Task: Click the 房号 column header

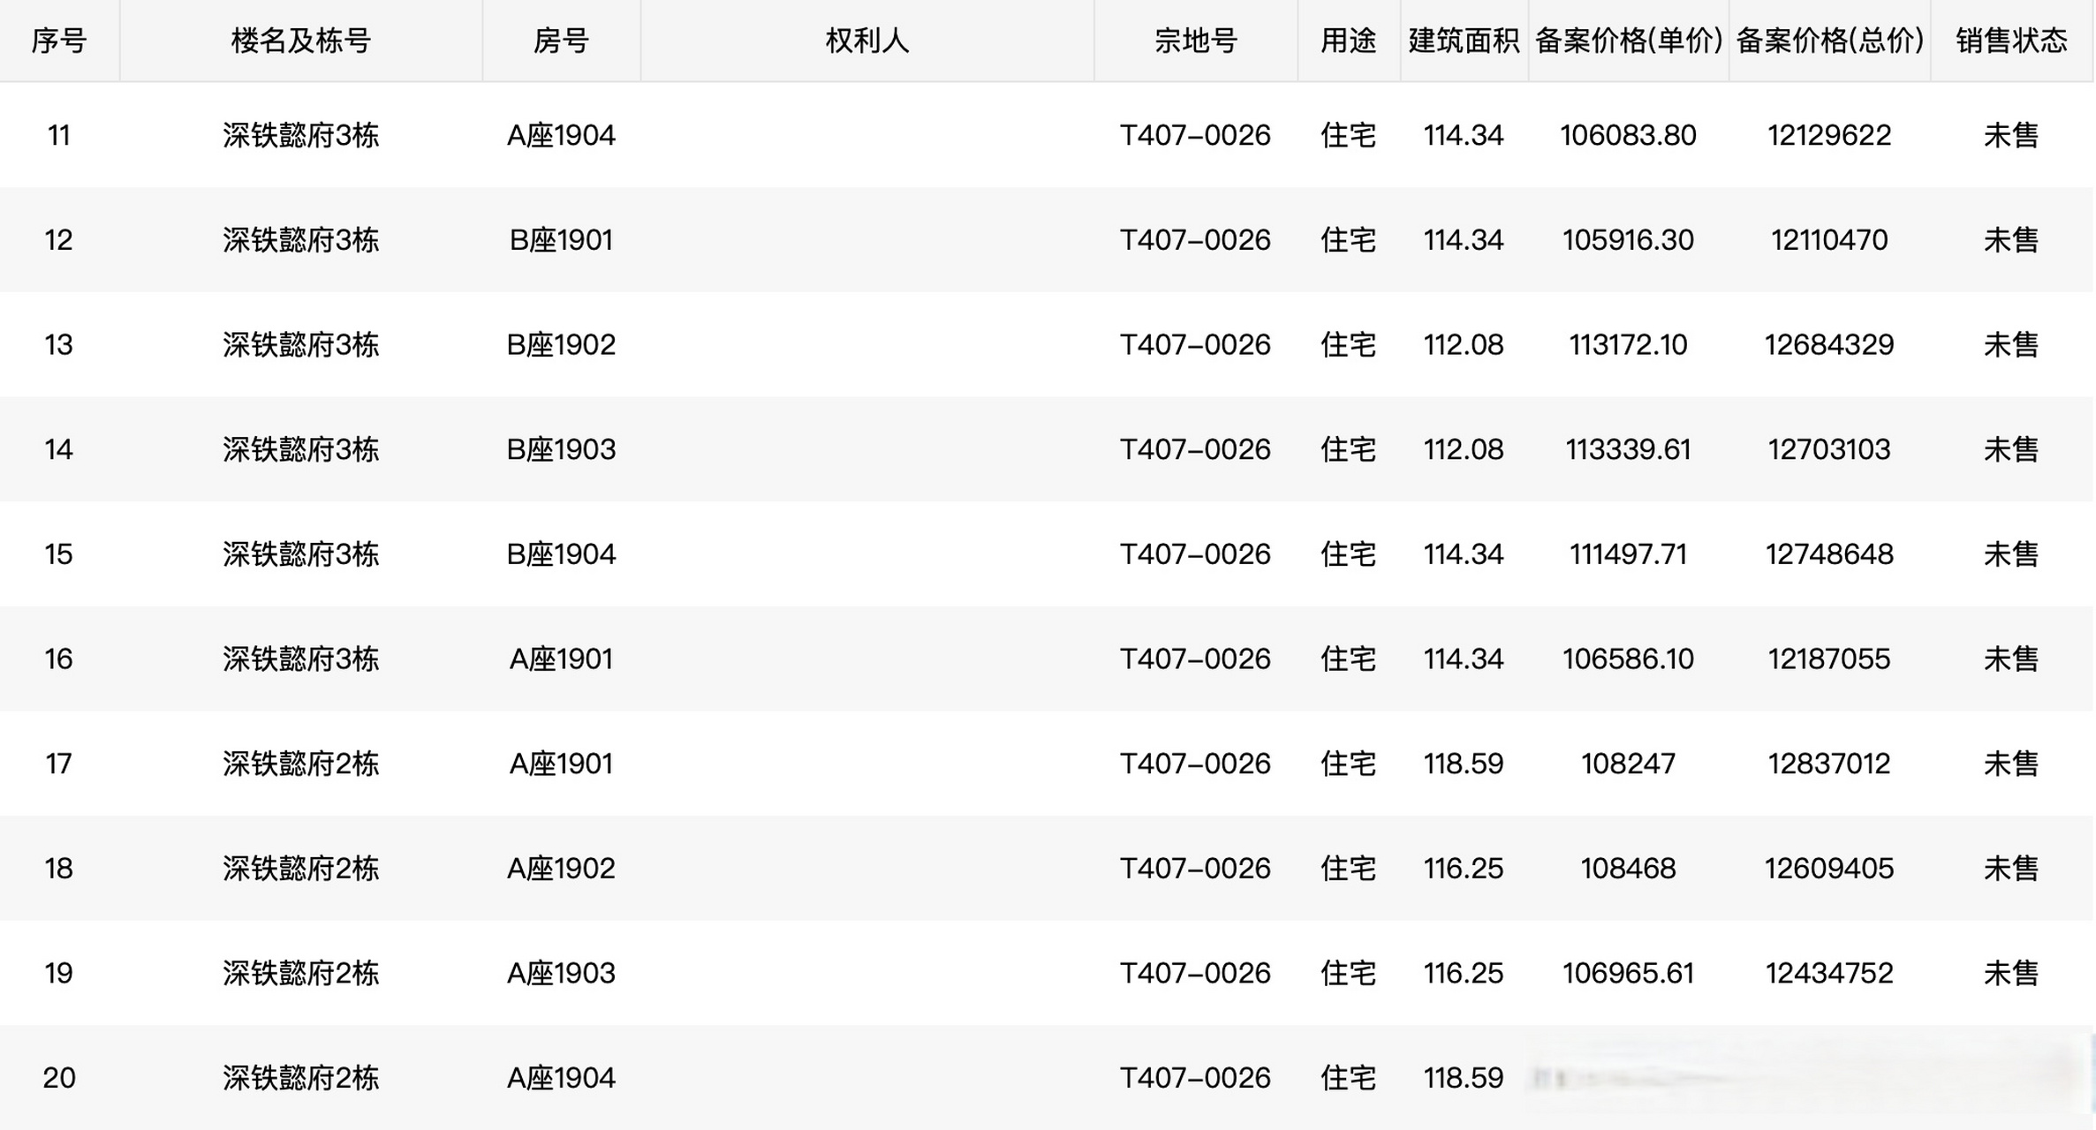Action: pos(561,41)
